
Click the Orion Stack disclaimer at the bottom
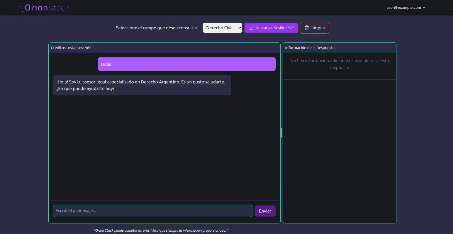pyautogui.click(x=161, y=230)
